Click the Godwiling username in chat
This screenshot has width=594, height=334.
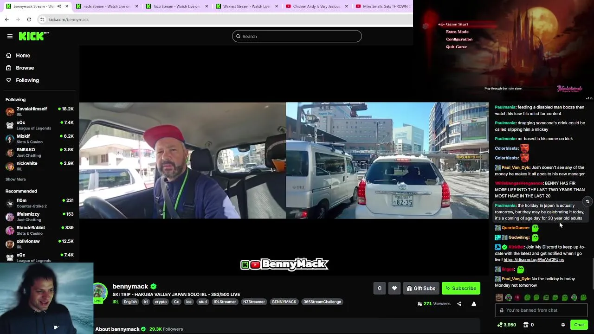(519, 238)
